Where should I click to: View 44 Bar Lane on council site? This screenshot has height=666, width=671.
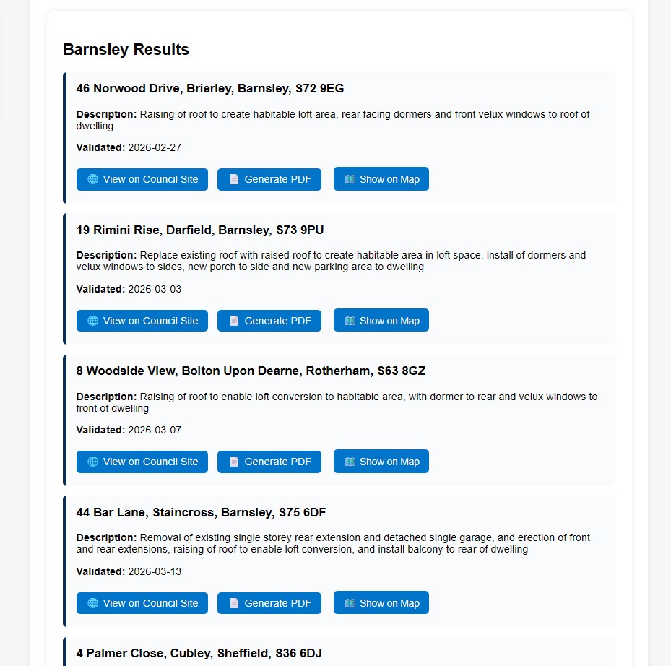(x=142, y=603)
